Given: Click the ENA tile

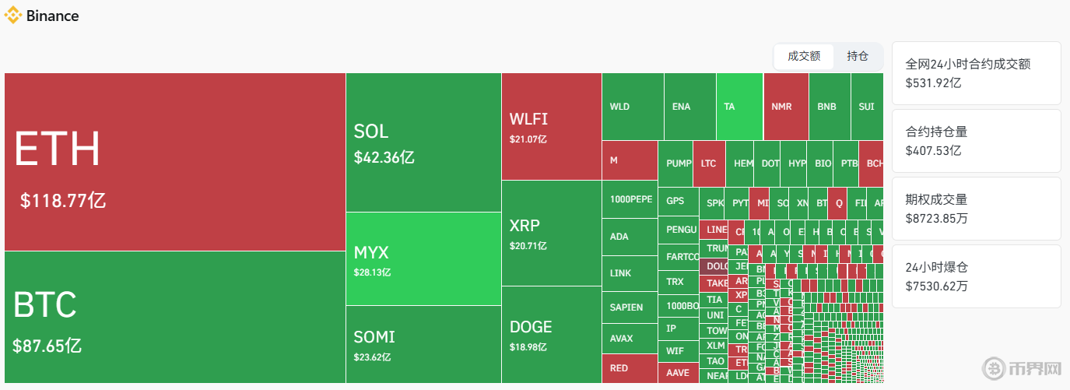Looking at the screenshot, I should coord(689,107).
